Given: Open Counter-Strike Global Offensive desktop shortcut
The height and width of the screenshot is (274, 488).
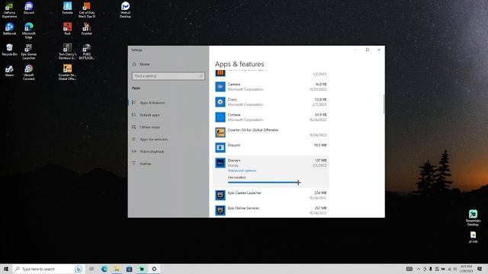Looking at the screenshot, I should click(x=67, y=72).
